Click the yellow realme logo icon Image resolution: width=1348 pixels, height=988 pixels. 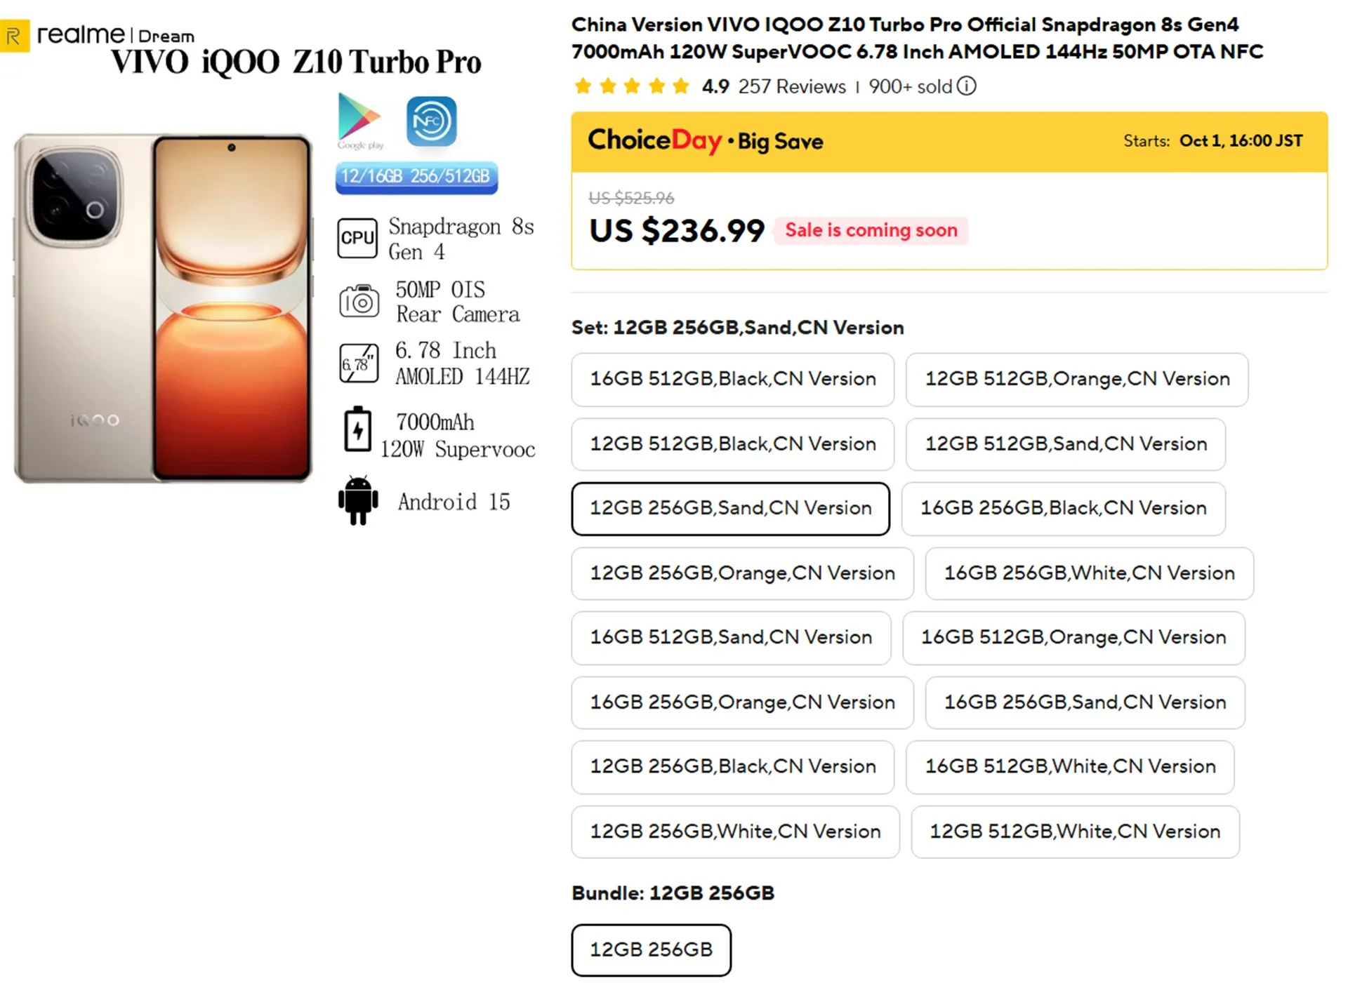[x=14, y=36]
